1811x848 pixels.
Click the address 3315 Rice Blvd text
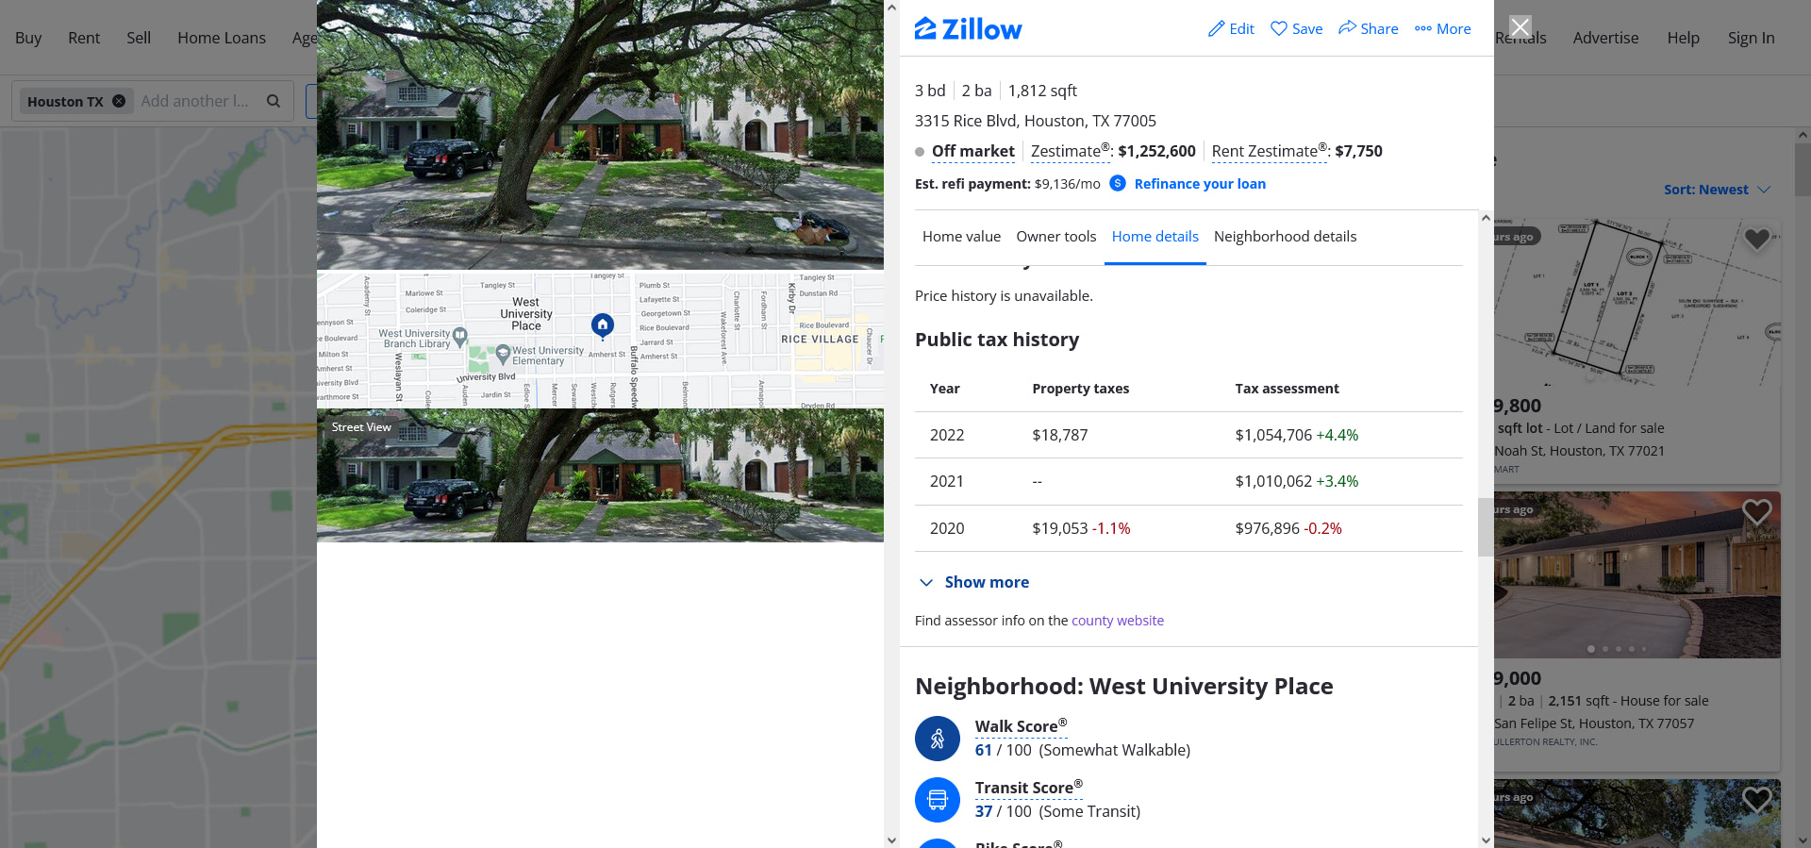click(1035, 121)
